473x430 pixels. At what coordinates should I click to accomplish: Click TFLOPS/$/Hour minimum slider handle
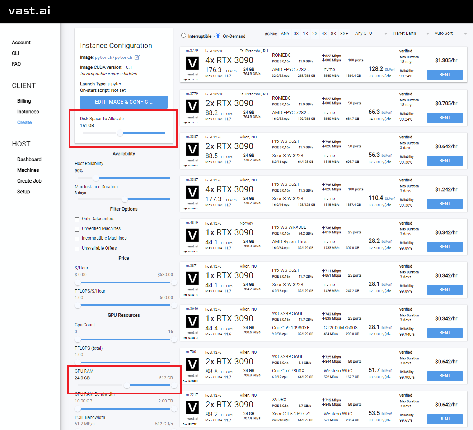[78, 306]
